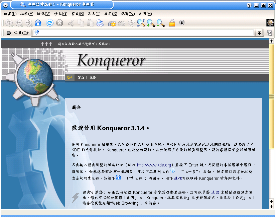
Task: Click the security padlock icon
Action: click(x=172, y=23)
